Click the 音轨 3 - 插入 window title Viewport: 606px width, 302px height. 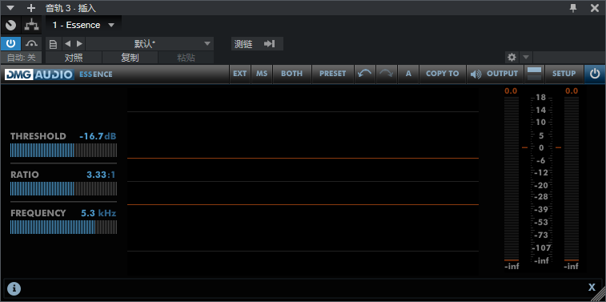[x=70, y=8]
